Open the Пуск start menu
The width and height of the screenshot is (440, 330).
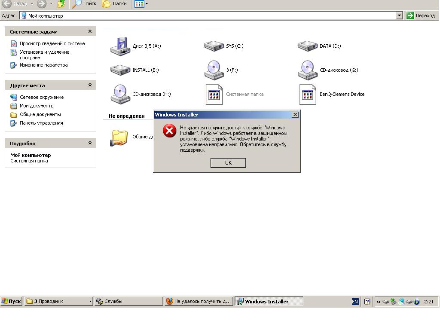tap(12, 301)
